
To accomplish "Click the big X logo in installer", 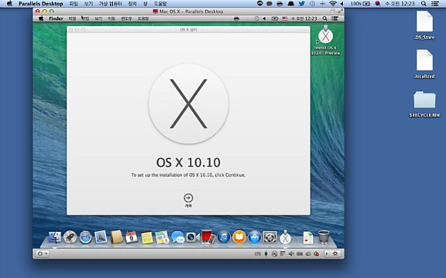I will tap(188, 104).
